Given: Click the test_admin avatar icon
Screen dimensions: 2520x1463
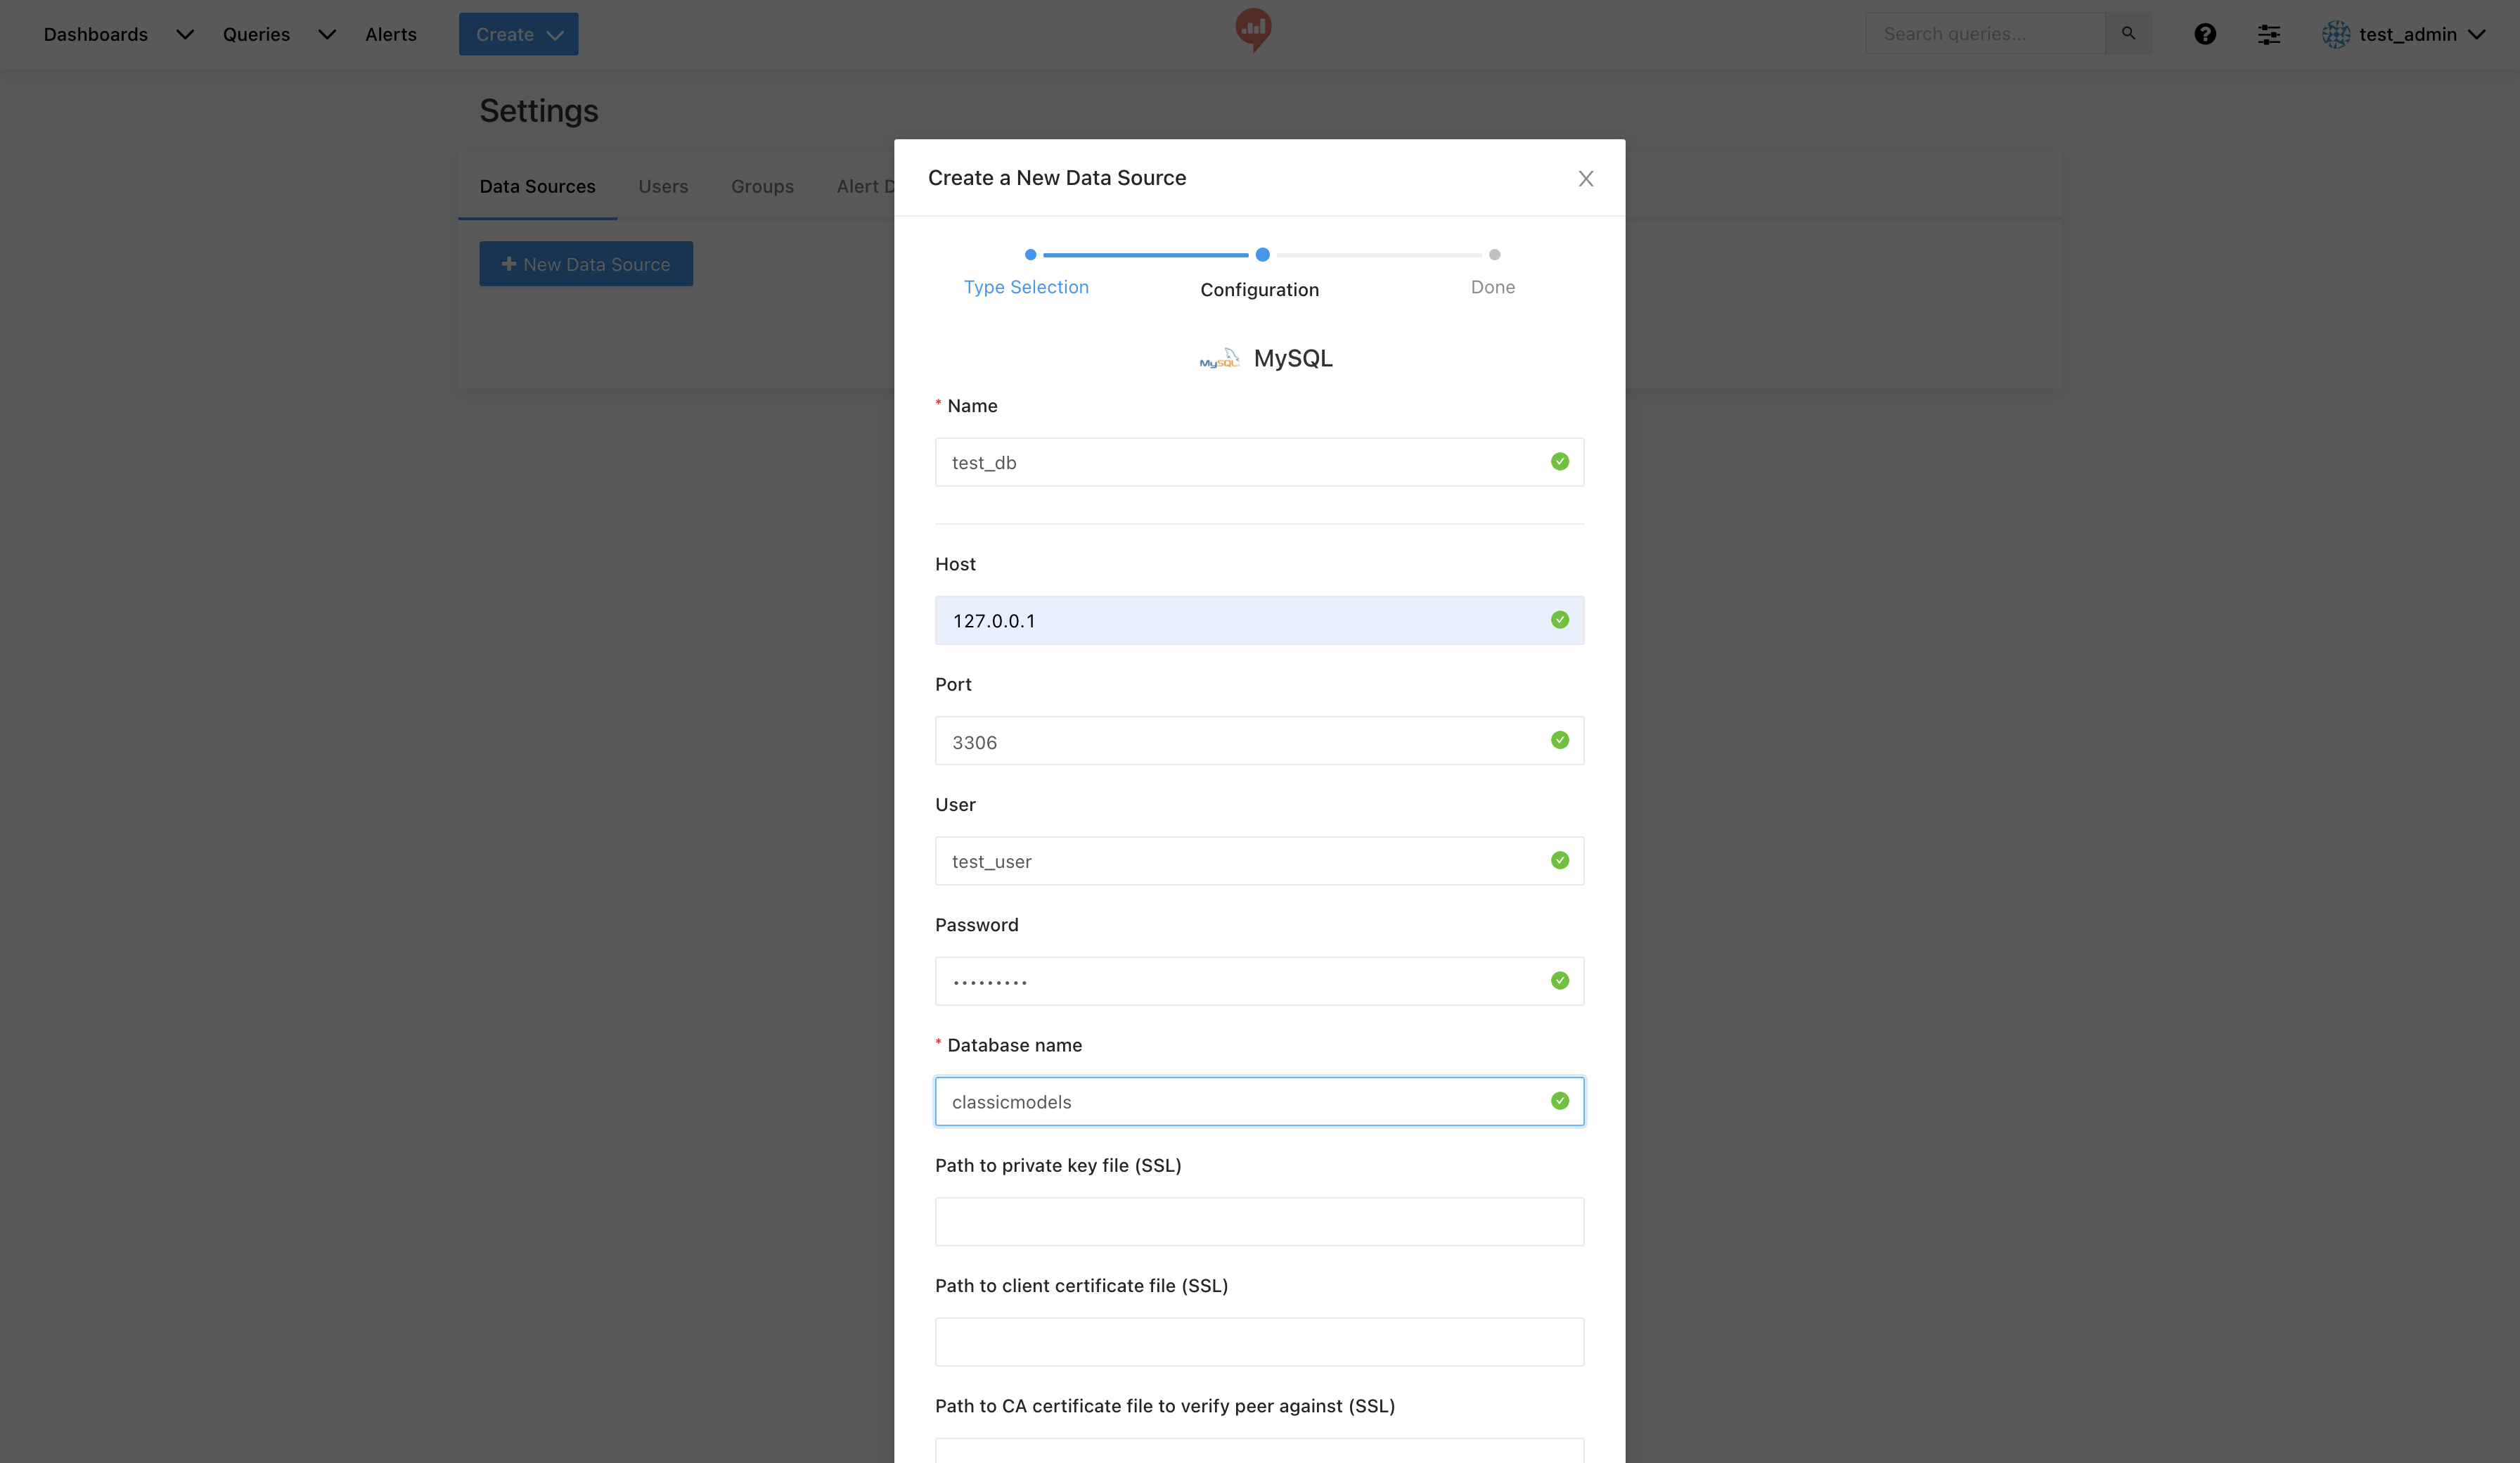Looking at the screenshot, I should [2336, 34].
